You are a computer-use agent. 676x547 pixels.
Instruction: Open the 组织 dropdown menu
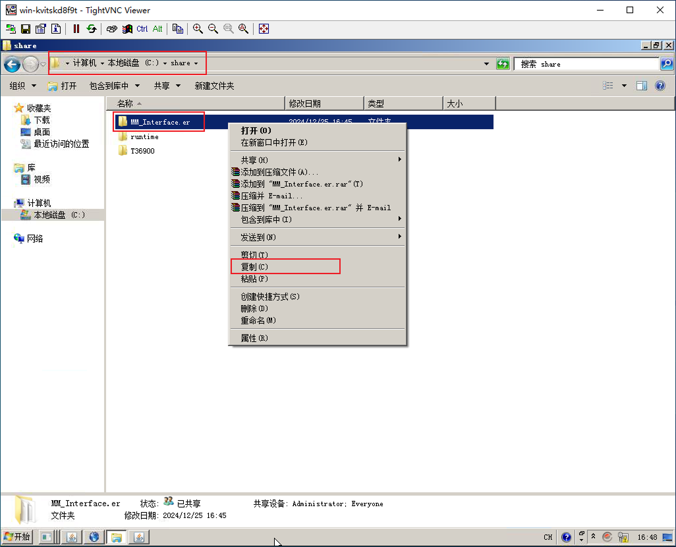(23, 86)
